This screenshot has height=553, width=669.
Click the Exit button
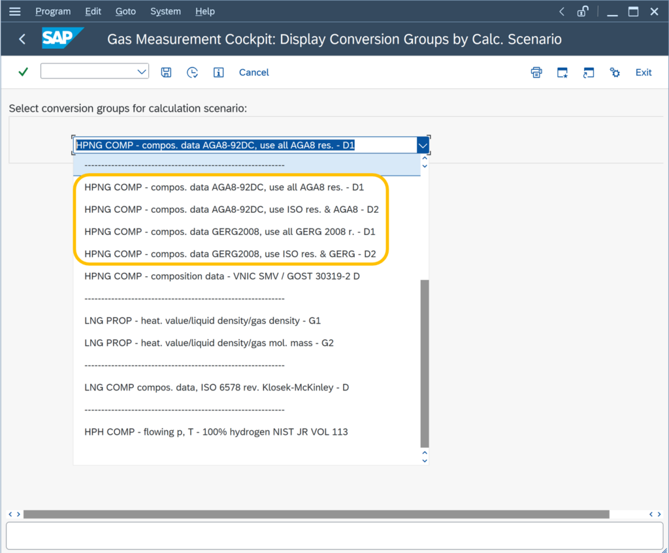point(644,72)
